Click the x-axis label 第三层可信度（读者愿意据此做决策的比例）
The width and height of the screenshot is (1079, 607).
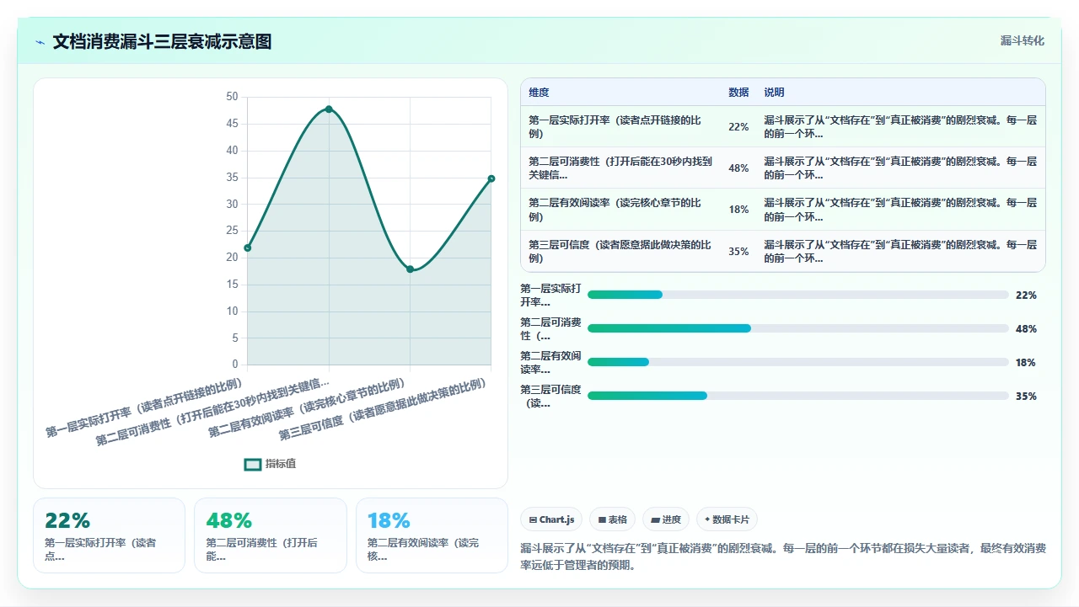coord(384,410)
